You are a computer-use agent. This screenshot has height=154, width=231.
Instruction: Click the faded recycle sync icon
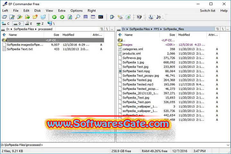point(128,17)
